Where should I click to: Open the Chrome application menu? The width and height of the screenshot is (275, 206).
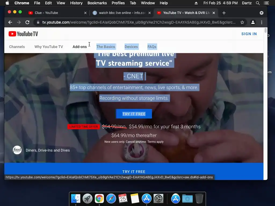[x=22, y=3]
